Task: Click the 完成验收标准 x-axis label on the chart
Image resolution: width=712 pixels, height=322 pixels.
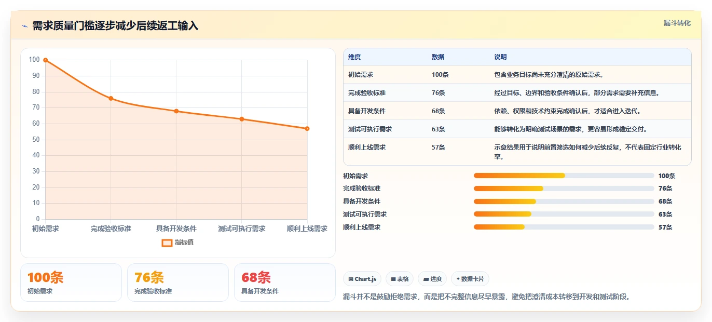Action: coord(111,229)
